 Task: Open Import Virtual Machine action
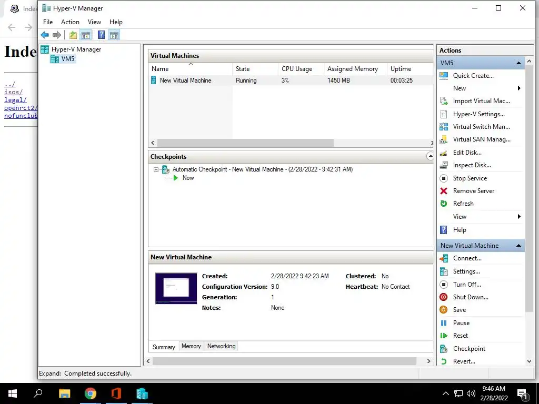point(481,101)
